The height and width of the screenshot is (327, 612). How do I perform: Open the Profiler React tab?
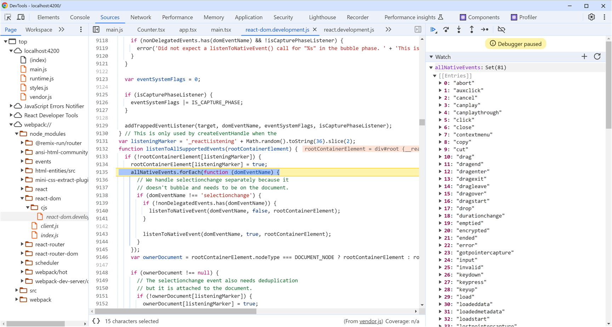click(x=524, y=17)
